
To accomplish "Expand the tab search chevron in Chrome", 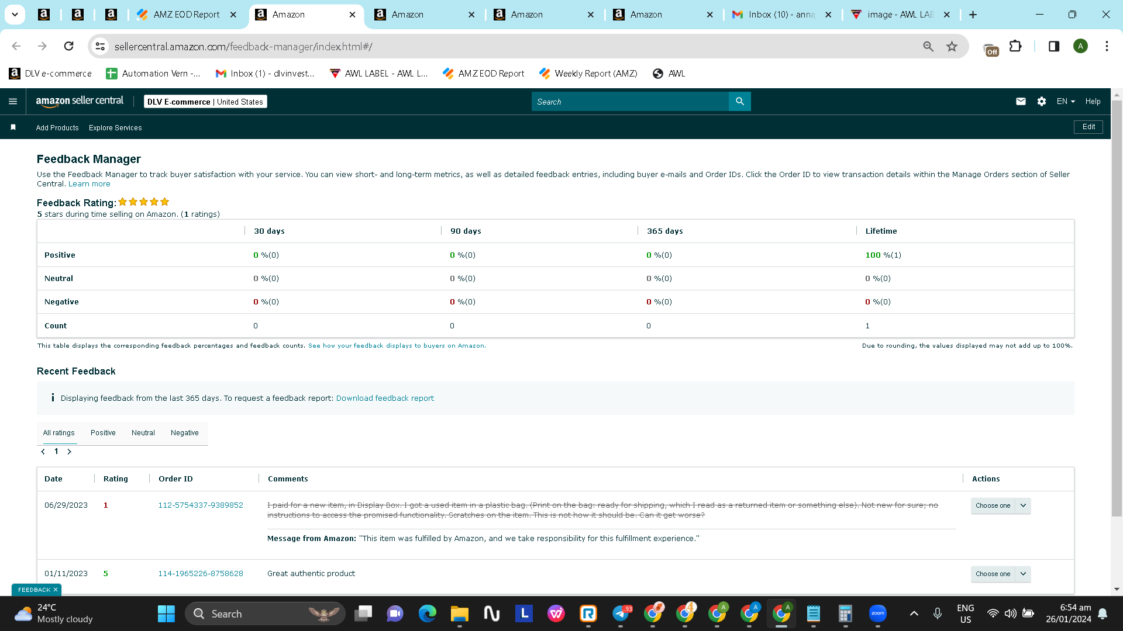I will coord(15,15).
